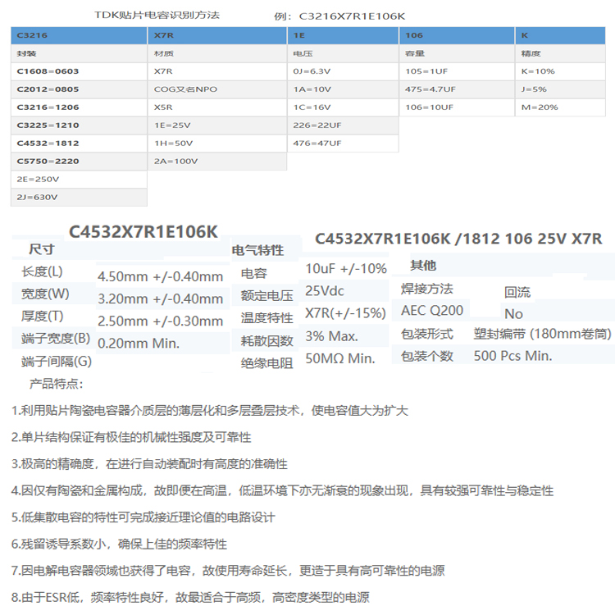
Task: Click the soldering method value 回流
Action: pos(517,292)
